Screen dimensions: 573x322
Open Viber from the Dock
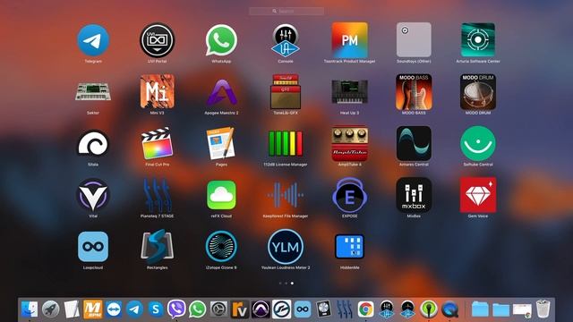pos(176,309)
